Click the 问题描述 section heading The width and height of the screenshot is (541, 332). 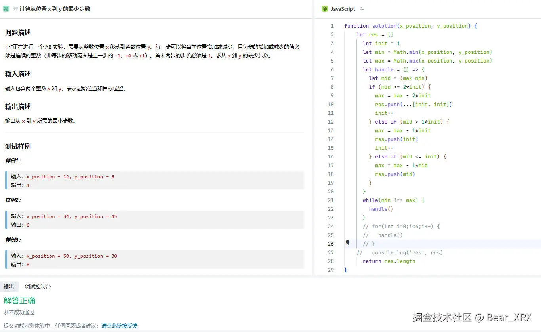18,32
